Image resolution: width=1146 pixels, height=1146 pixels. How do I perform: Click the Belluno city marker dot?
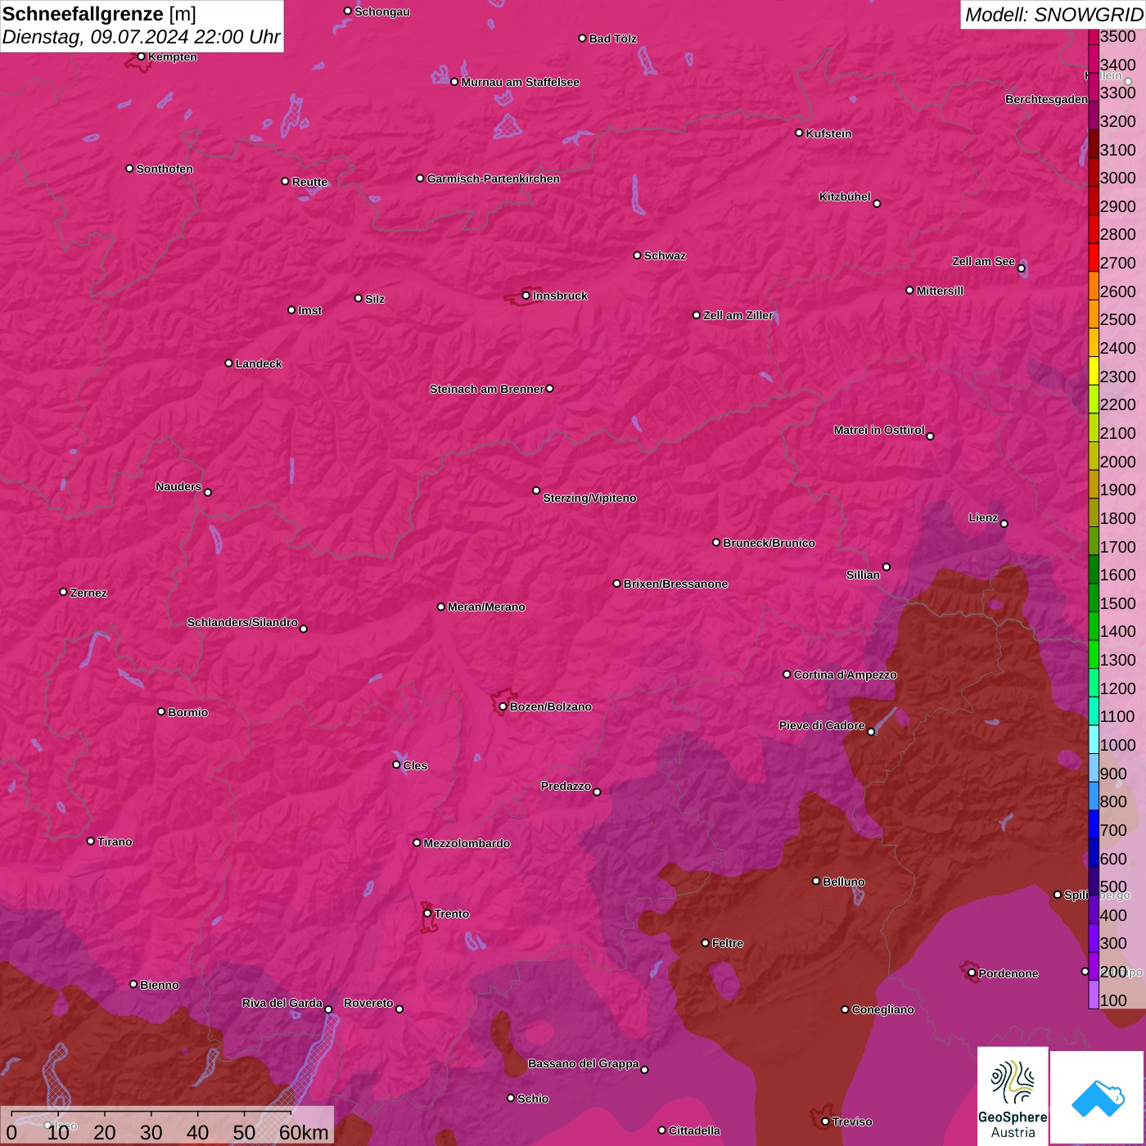pyautogui.click(x=815, y=881)
